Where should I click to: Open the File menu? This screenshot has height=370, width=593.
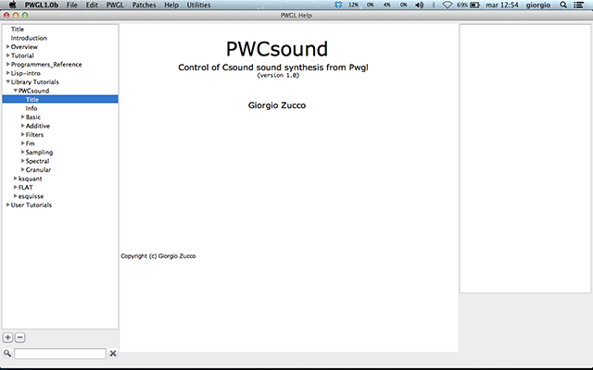[x=72, y=5]
